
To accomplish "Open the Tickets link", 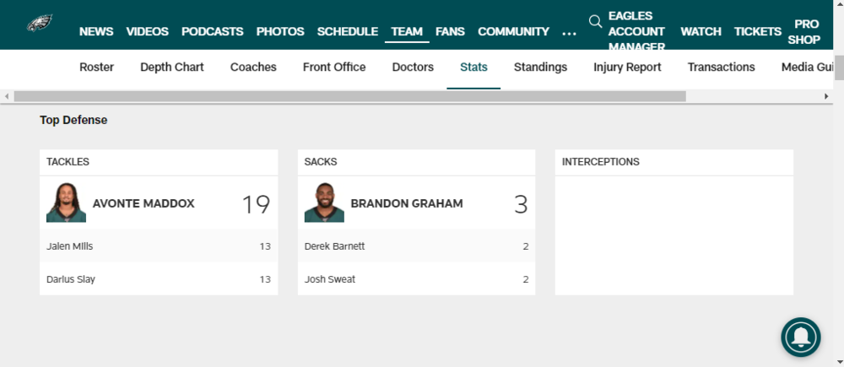I will tap(757, 32).
